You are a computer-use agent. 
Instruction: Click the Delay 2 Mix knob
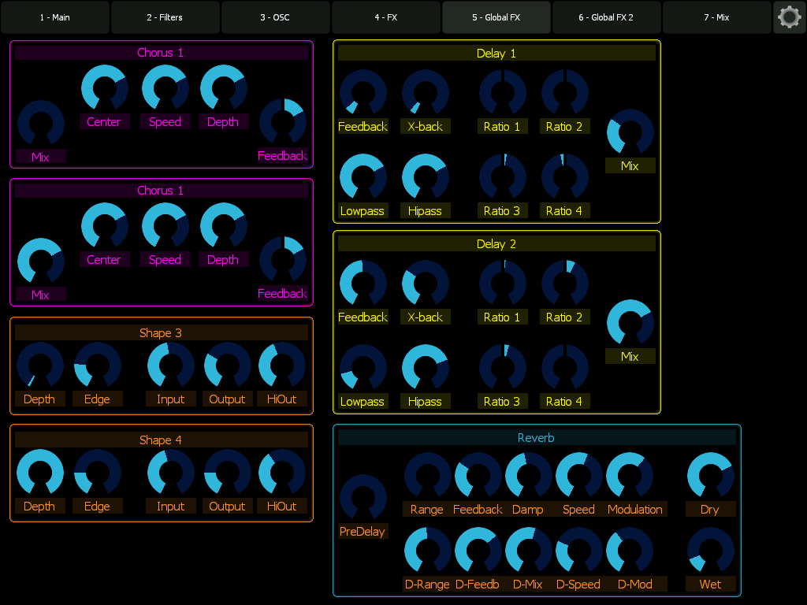click(630, 323)
